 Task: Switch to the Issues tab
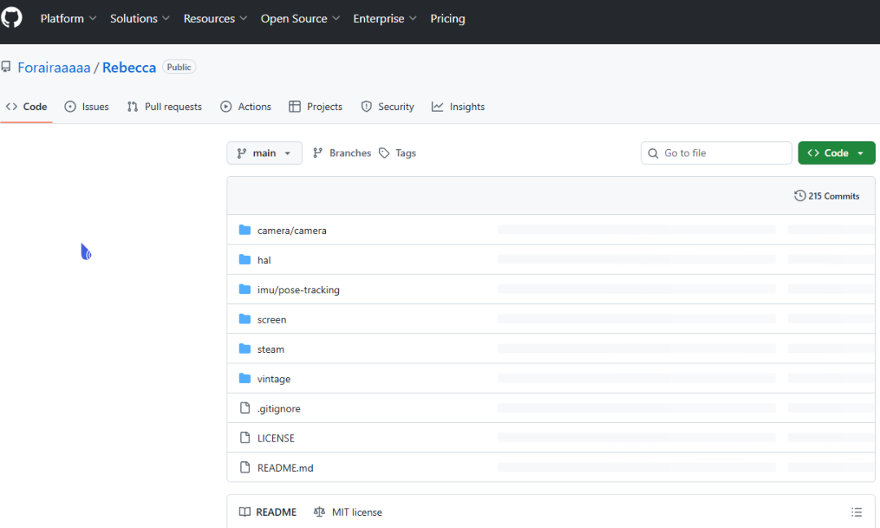coord(86,107)
